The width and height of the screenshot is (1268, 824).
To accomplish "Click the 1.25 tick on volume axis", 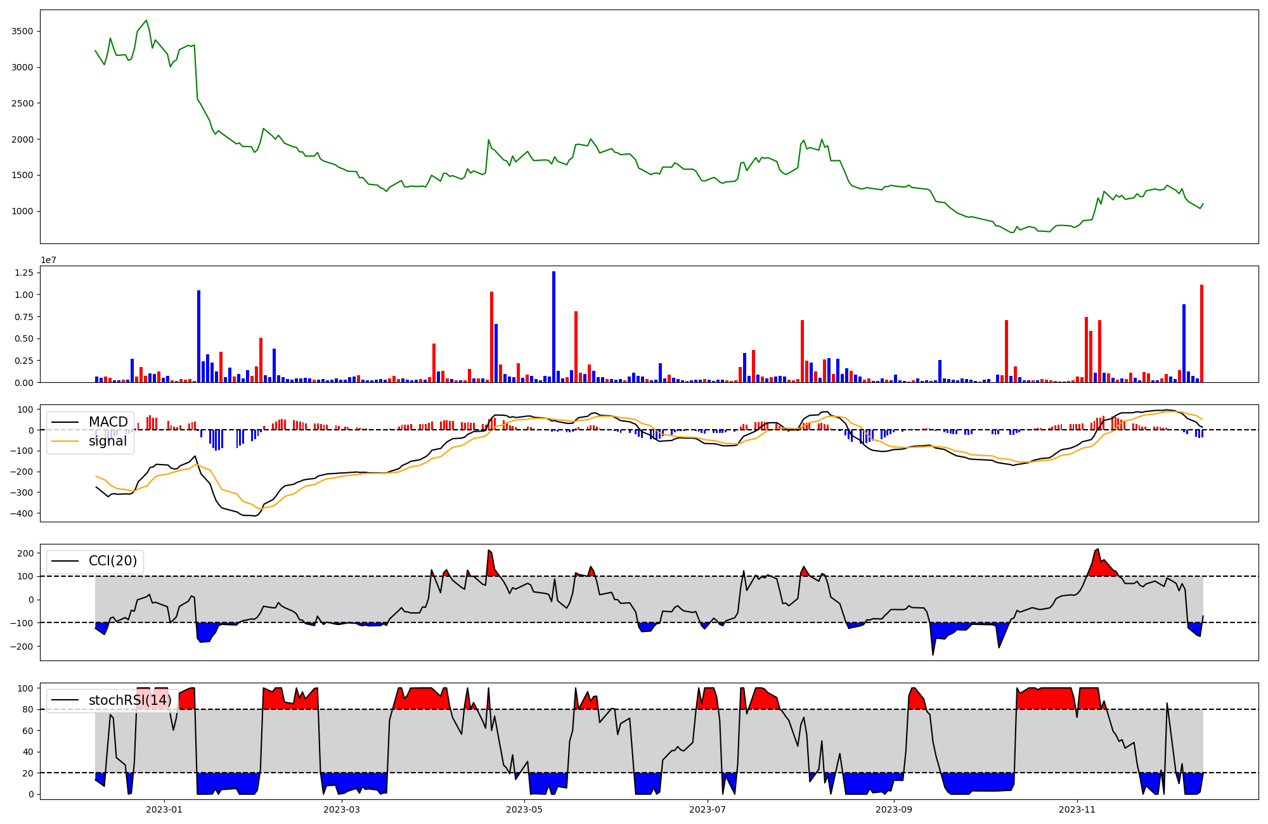I will pyautogui.click(x=25, y=273).
